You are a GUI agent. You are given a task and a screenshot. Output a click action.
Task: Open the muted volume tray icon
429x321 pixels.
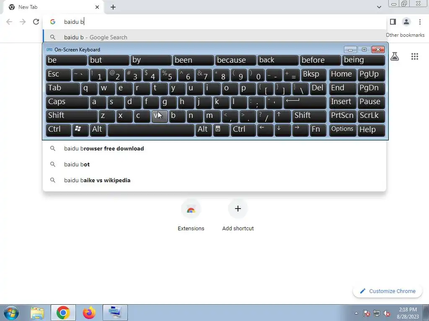[x=387, y=313]
